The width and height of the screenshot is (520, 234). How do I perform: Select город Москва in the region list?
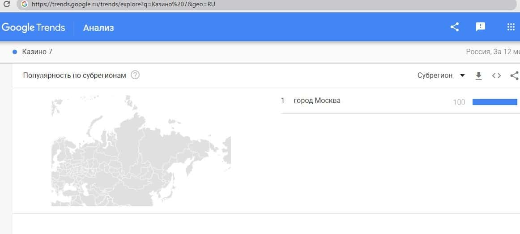[x=317, y=101]
